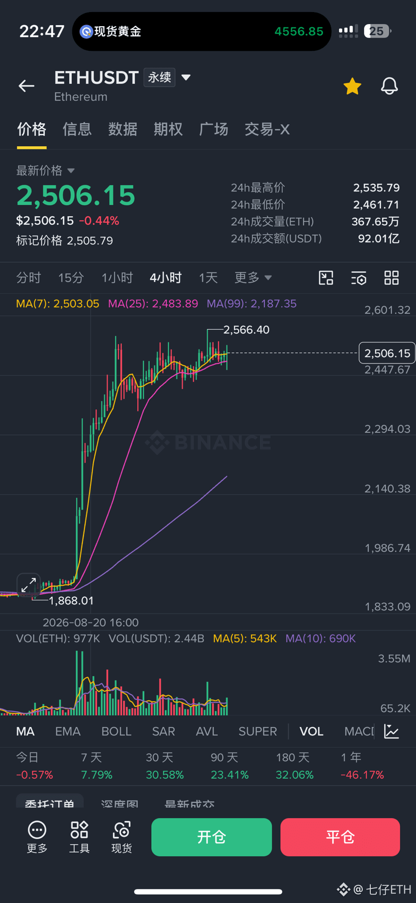Open chart indicator settings icon

(x=359, y=278)
